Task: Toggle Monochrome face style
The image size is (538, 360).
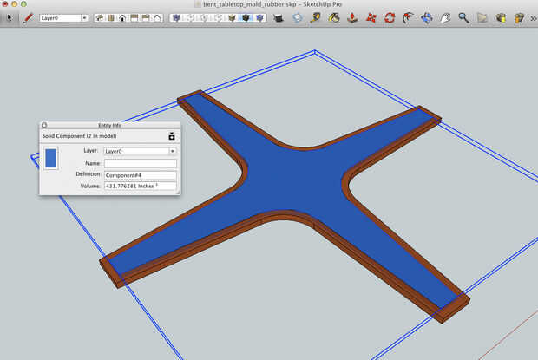Action: pyautogui.click(x=260, y=17)
